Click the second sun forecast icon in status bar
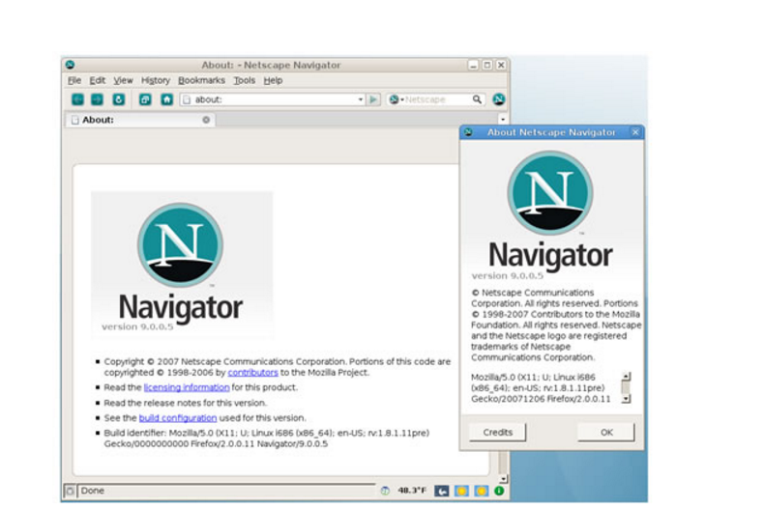Image resolution: width=764 pixels, height=509 pixels. tap(482, 491)
